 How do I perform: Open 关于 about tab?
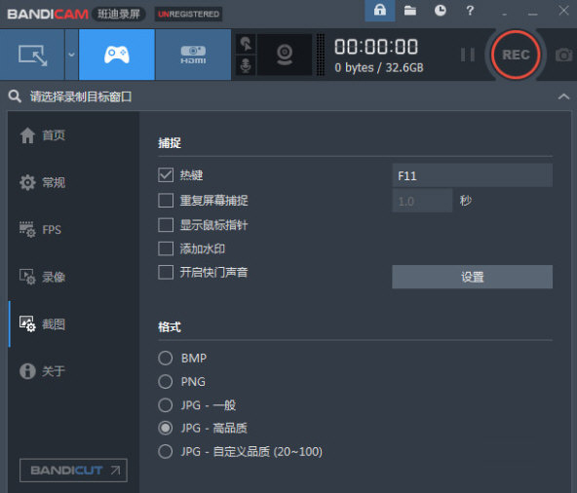coord(43,371)
